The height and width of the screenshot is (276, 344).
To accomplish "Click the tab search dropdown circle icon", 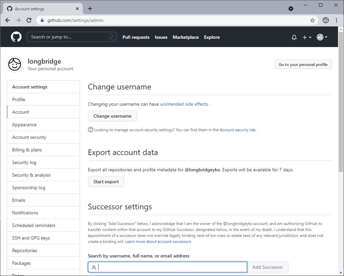I will pyautogui.click(x=291, y=9).
